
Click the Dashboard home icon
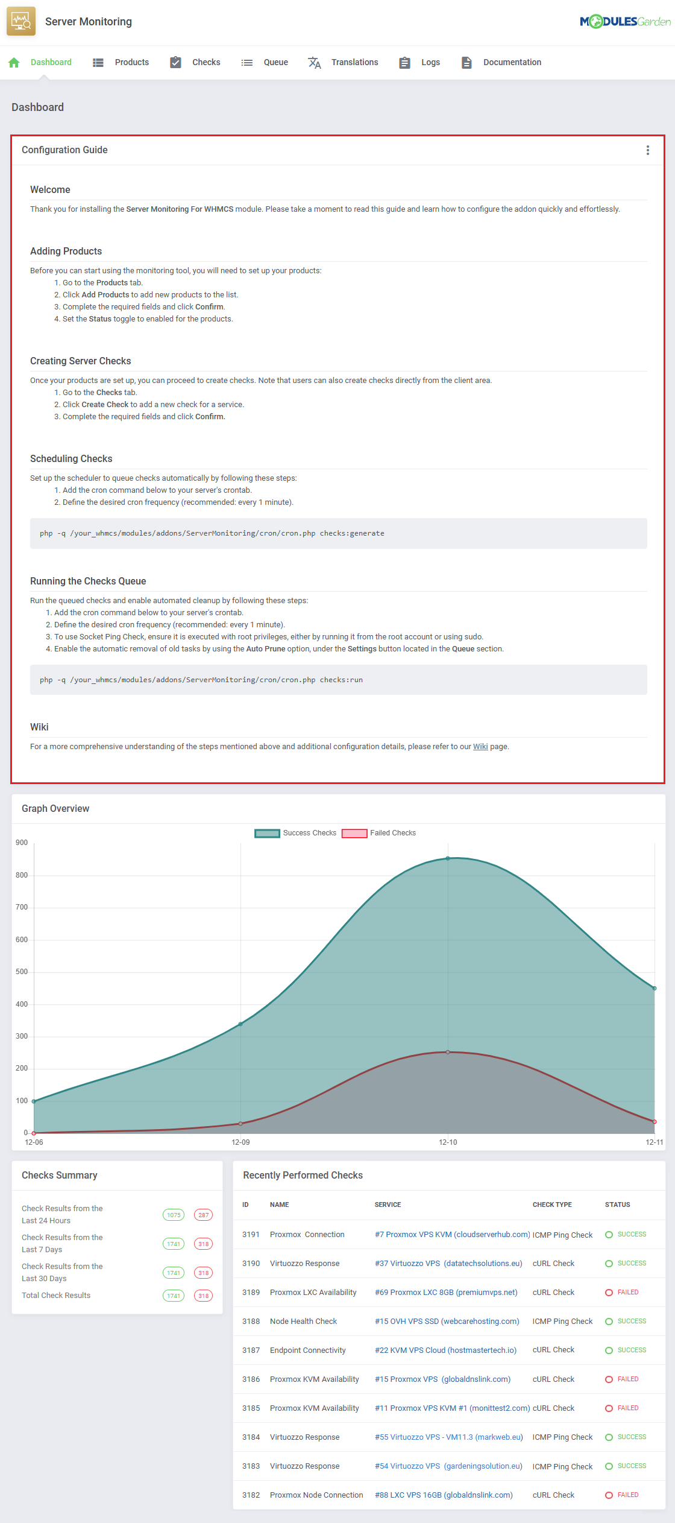[x=14, y=62]
